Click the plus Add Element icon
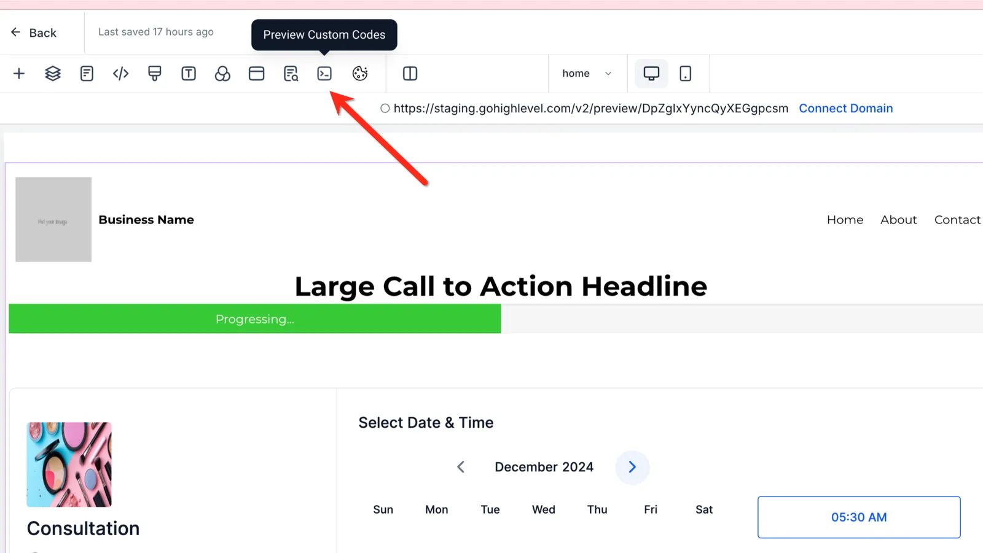This screenshot has width=983, height=553. tap(19, 74)
